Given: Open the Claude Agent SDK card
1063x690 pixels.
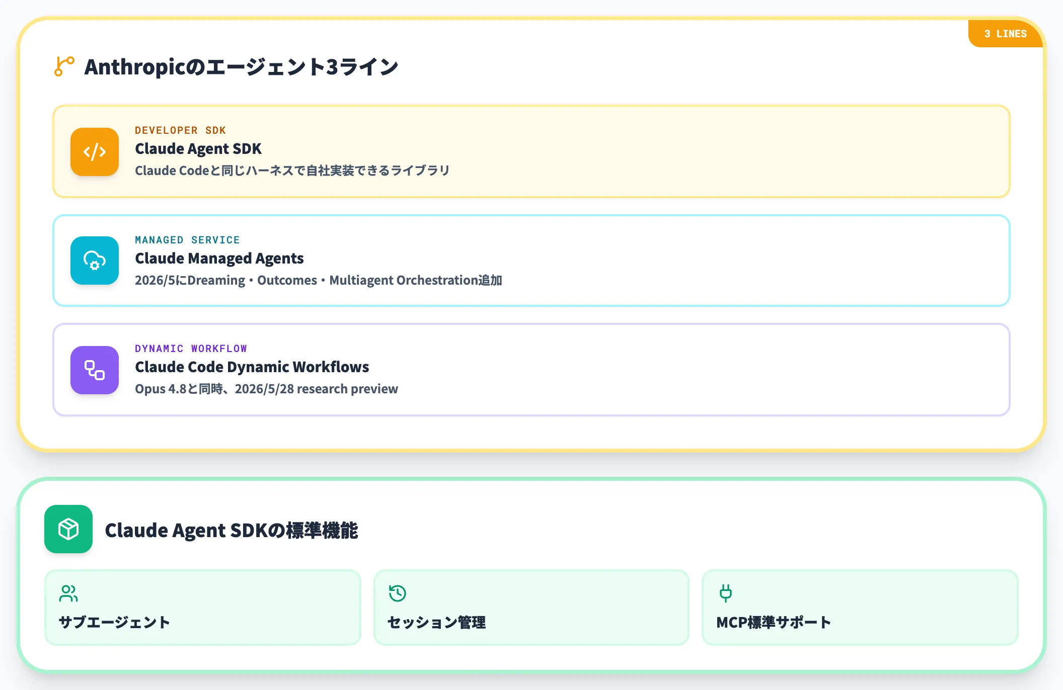Looking at the screenshot, I should tap(531, 151).
